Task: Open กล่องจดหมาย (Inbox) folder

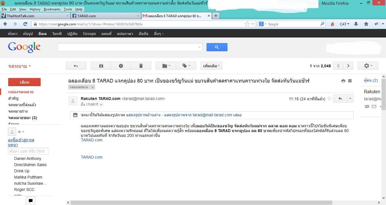Action: pos(21,92)
